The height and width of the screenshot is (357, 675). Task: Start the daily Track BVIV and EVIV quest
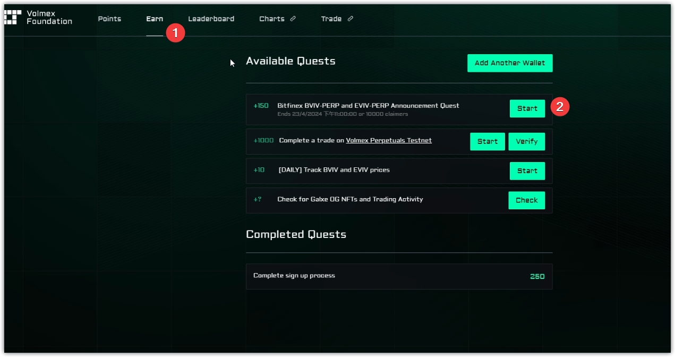(527, 171)
